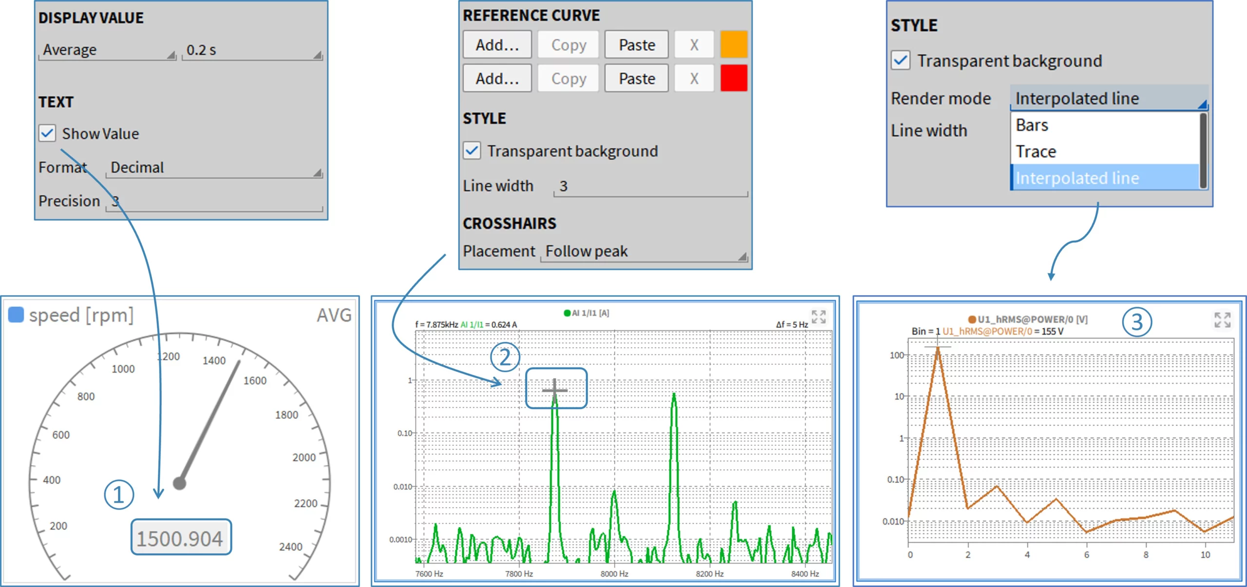Viewport: 1247px width, 587px height.
Task: Click X button in second reference row
Action: pos(694,78)
